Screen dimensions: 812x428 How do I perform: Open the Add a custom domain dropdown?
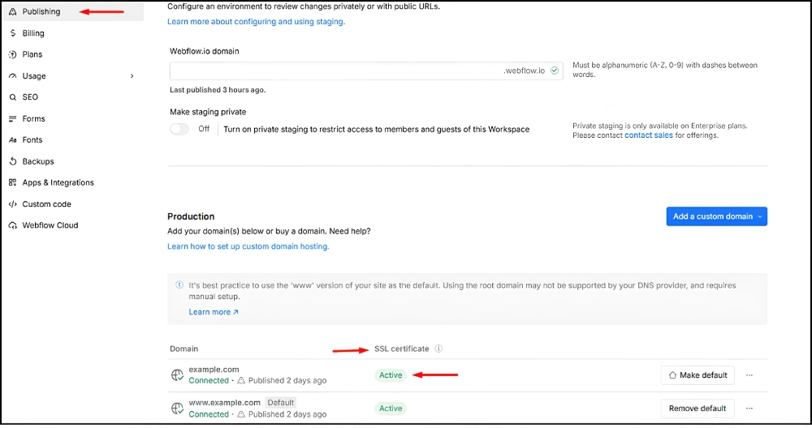(717, 216)
